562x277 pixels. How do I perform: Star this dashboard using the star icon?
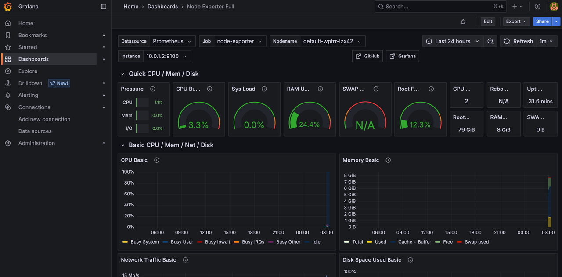point(463,21)
